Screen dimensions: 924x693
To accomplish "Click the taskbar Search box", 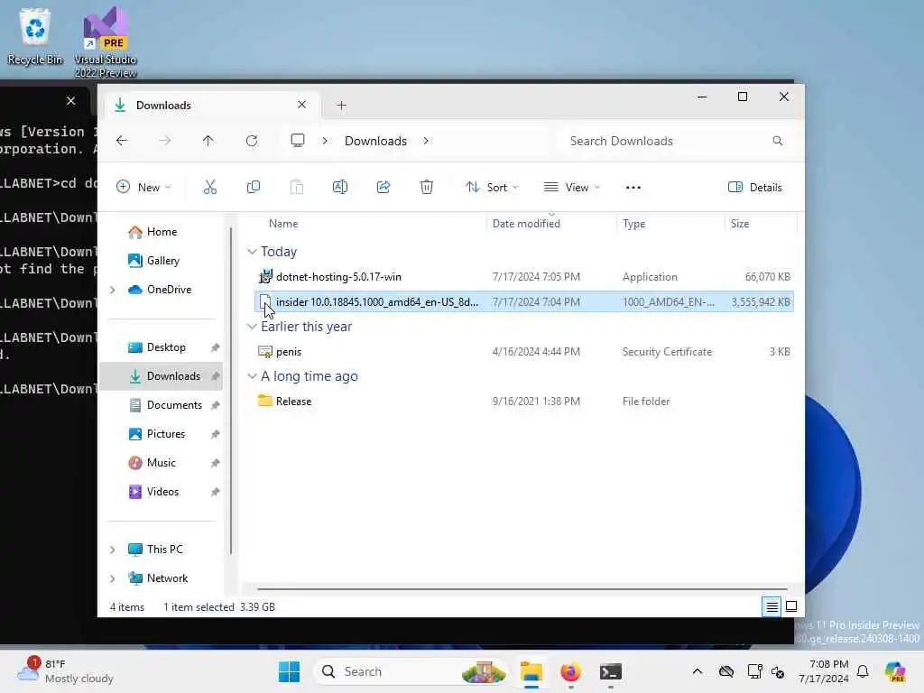I will (411, 671).
